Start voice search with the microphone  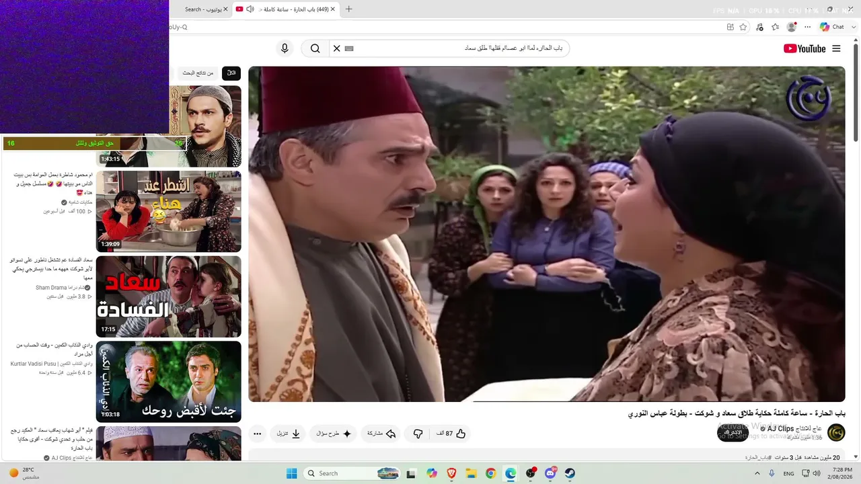[285, 48]
